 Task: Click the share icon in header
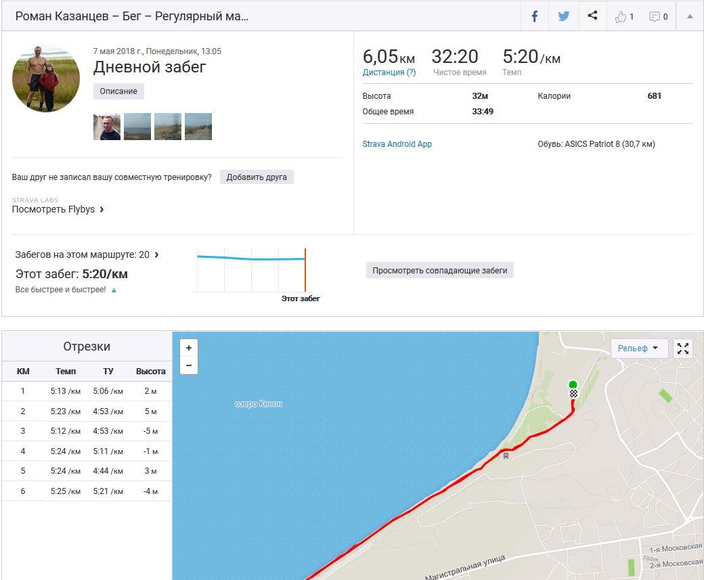click(x=592, y=16)
